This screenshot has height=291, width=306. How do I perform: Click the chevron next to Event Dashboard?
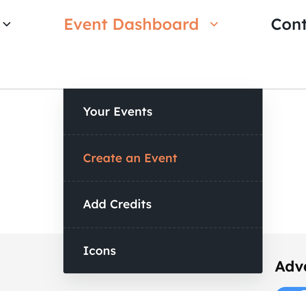coord(214,24)
